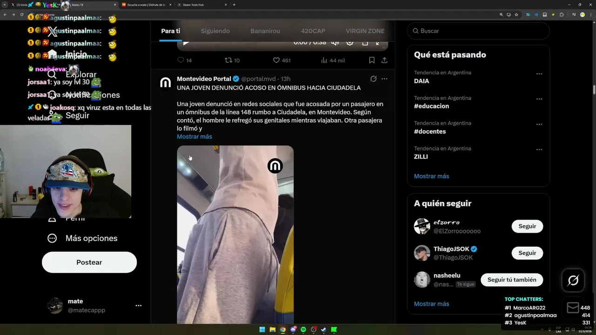Image resolution: width=596 pixels, height=335 pixels.
Task: Click the repost icon with 10 reposts
Action: [x=228, y=60]
